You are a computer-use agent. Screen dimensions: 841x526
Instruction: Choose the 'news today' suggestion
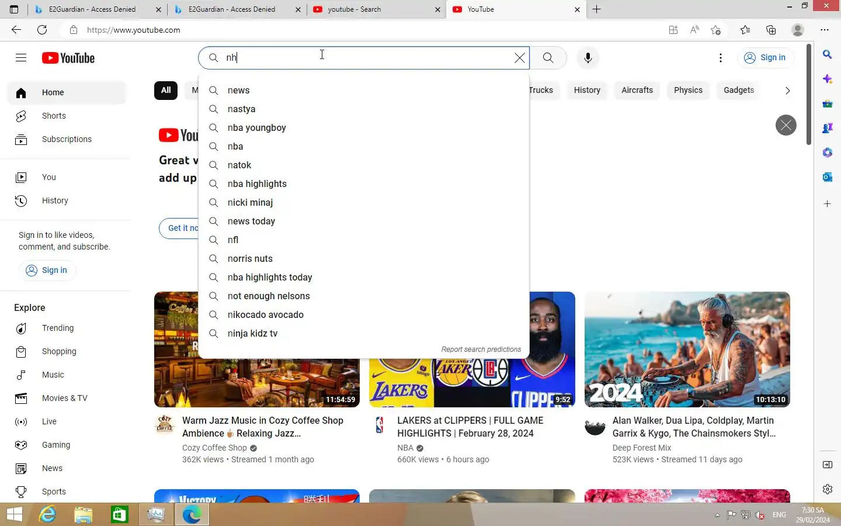point(364,221)
